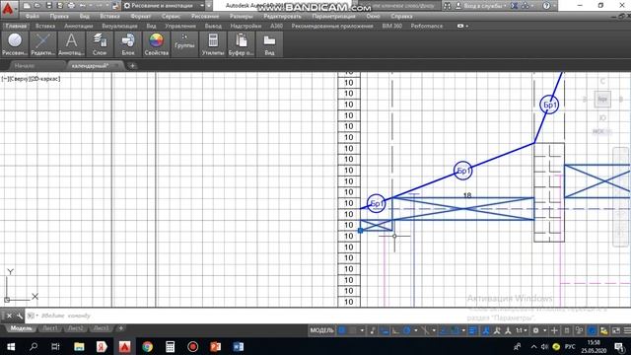Screen dimensions: 631x355
Task: Open the Вид panel button in ribbon
Action: tap(269, 43)
